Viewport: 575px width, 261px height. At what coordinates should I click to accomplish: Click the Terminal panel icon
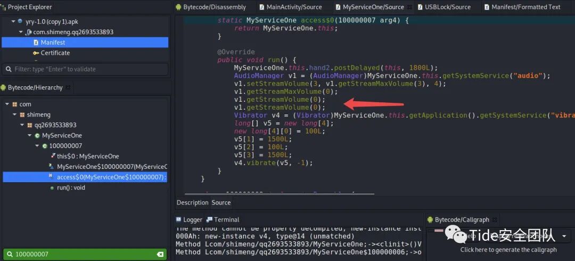click(x=209, y=219)
